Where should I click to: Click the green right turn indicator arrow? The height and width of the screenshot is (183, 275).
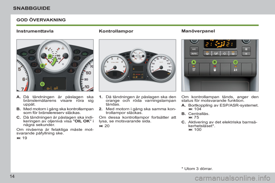tap(85, 54)
